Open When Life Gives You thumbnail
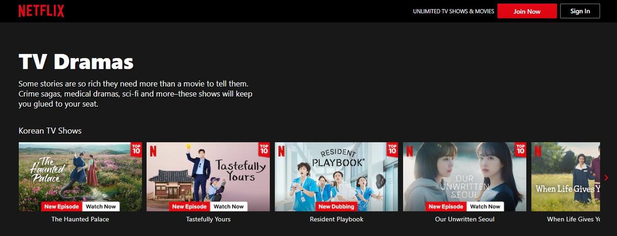Image resolution: width=617 pixels, height=236 pixels. (x=565, y=176)
